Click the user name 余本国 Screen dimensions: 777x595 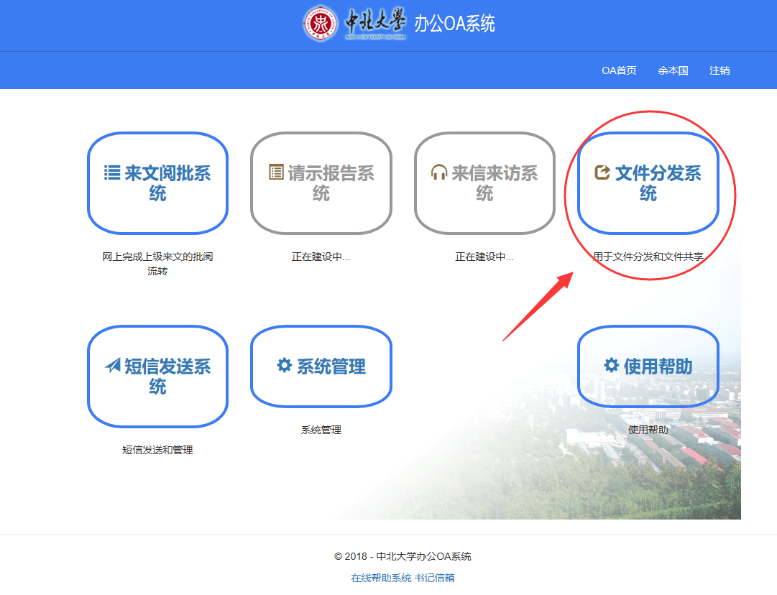(x=673, y=70)
